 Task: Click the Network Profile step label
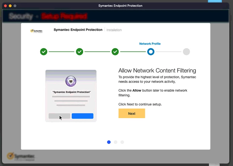tap(150, 44)
